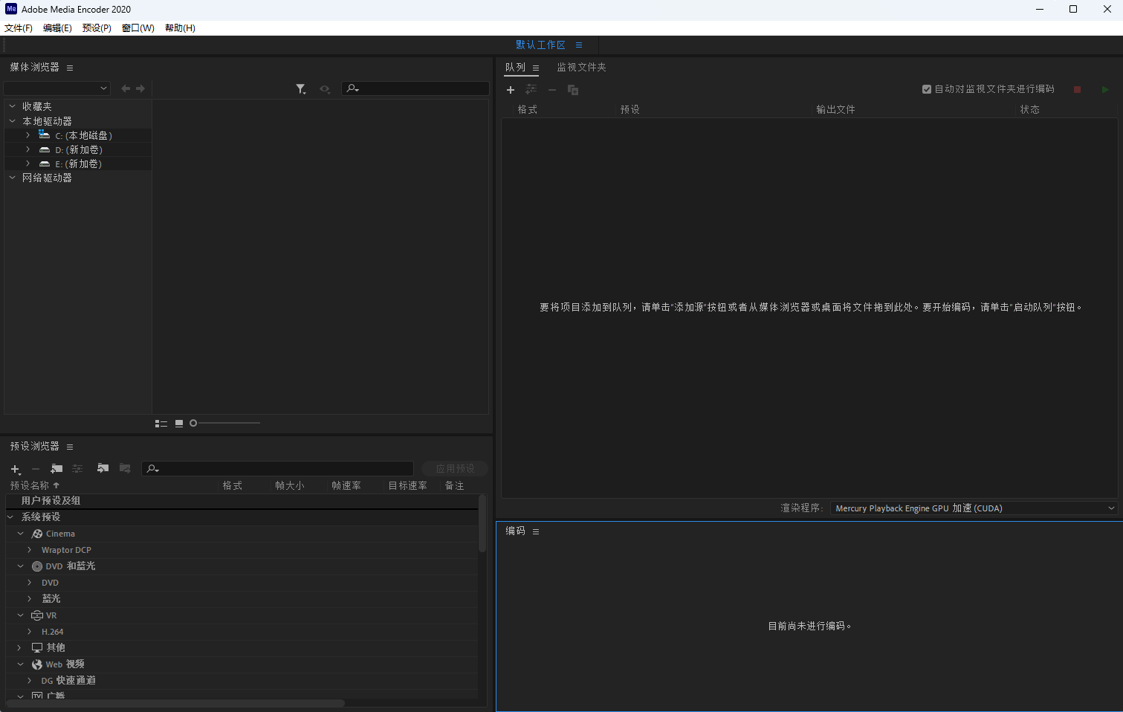The height and width of the screenshot is (712, 1123).
Task: Open the 文件(F) menu
Action: (x=19, y=27)
